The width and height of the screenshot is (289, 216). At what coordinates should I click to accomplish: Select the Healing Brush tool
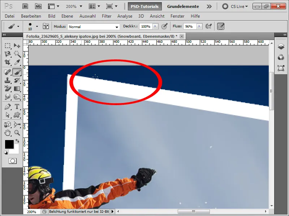[x=8, y=72]
